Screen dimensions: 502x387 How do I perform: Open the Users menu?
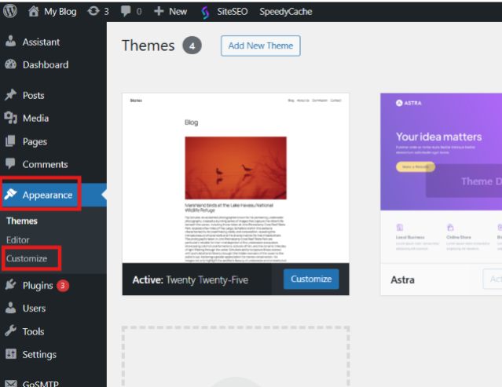[34, 309]
